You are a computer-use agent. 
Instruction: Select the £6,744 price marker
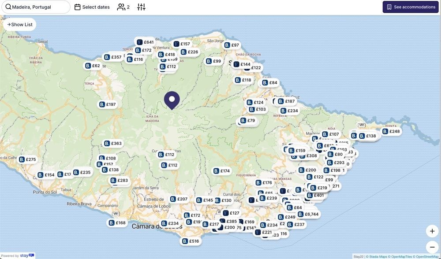[x=308, y=214]
